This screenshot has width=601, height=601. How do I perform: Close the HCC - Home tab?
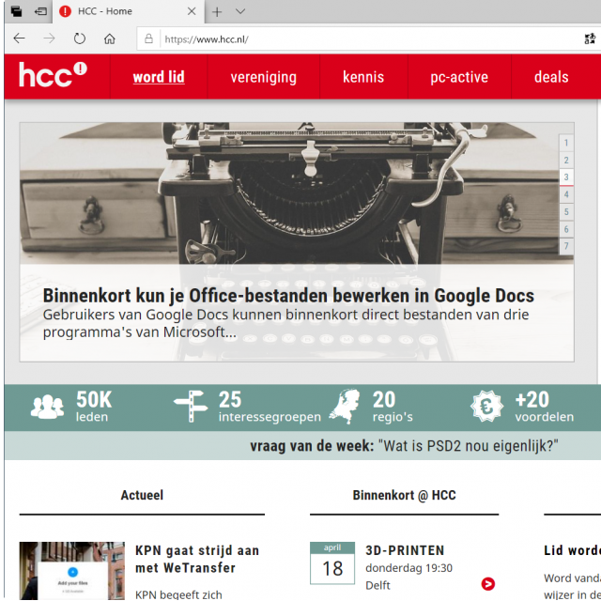tap(192, 11)
